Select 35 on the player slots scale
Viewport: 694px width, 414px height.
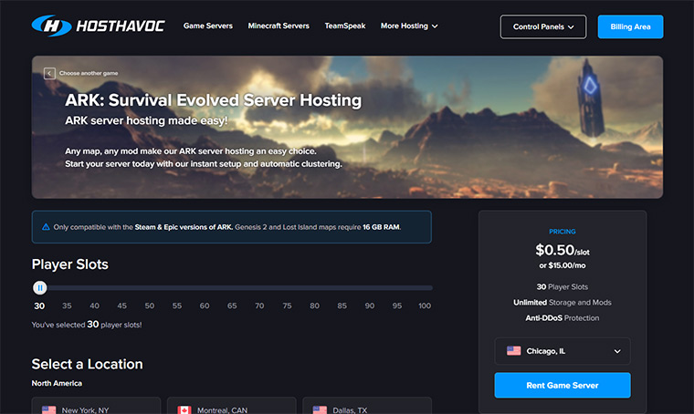coord(67,305)
